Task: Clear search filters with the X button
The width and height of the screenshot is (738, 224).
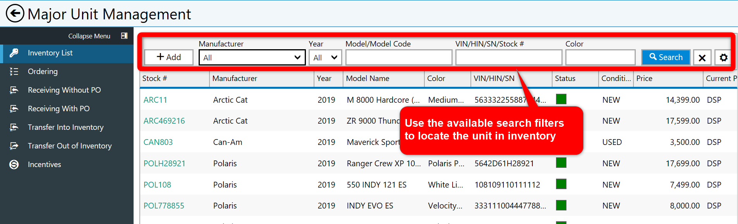Action: pyautogui.click(x=702, y=57)
